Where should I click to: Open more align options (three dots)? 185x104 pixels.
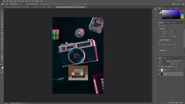tap(66, 4)
